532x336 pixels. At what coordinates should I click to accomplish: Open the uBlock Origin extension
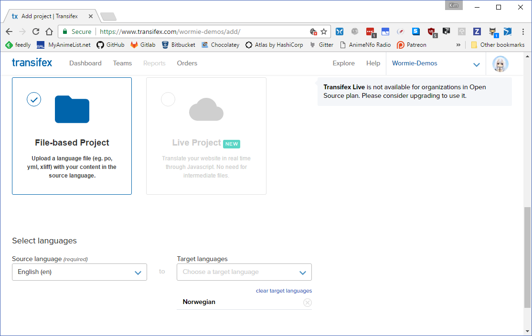click(432, 32)
